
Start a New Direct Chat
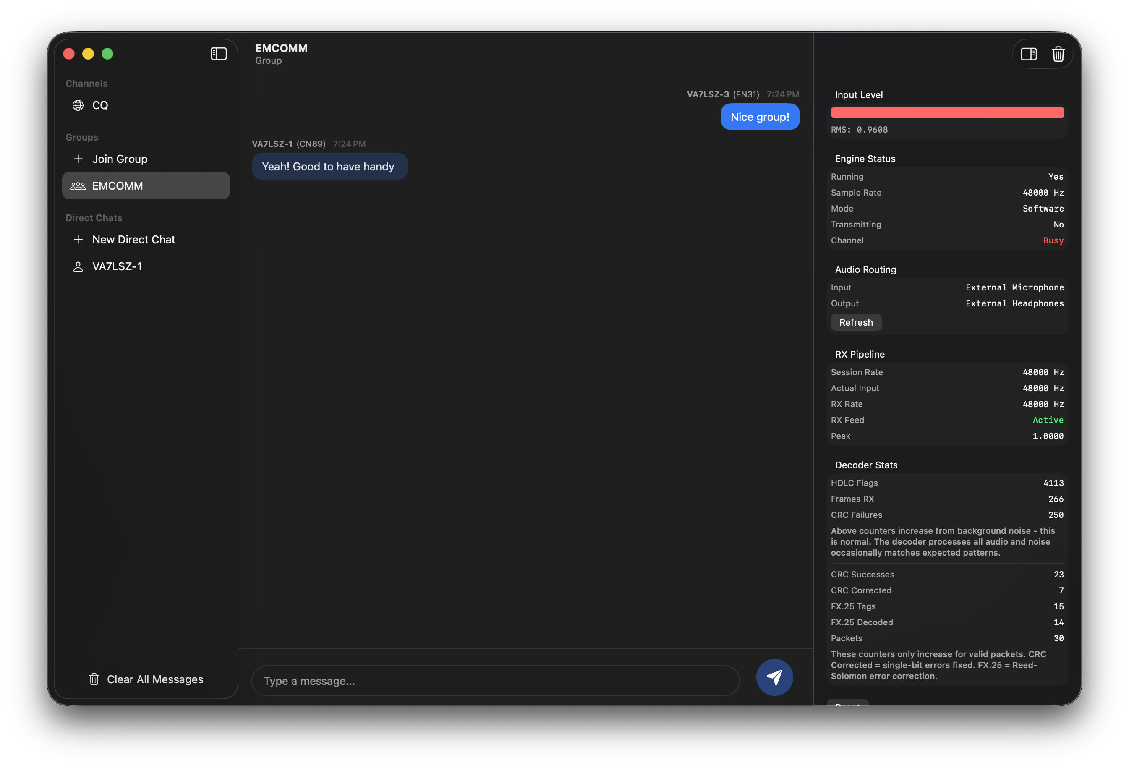click(133, 240)
